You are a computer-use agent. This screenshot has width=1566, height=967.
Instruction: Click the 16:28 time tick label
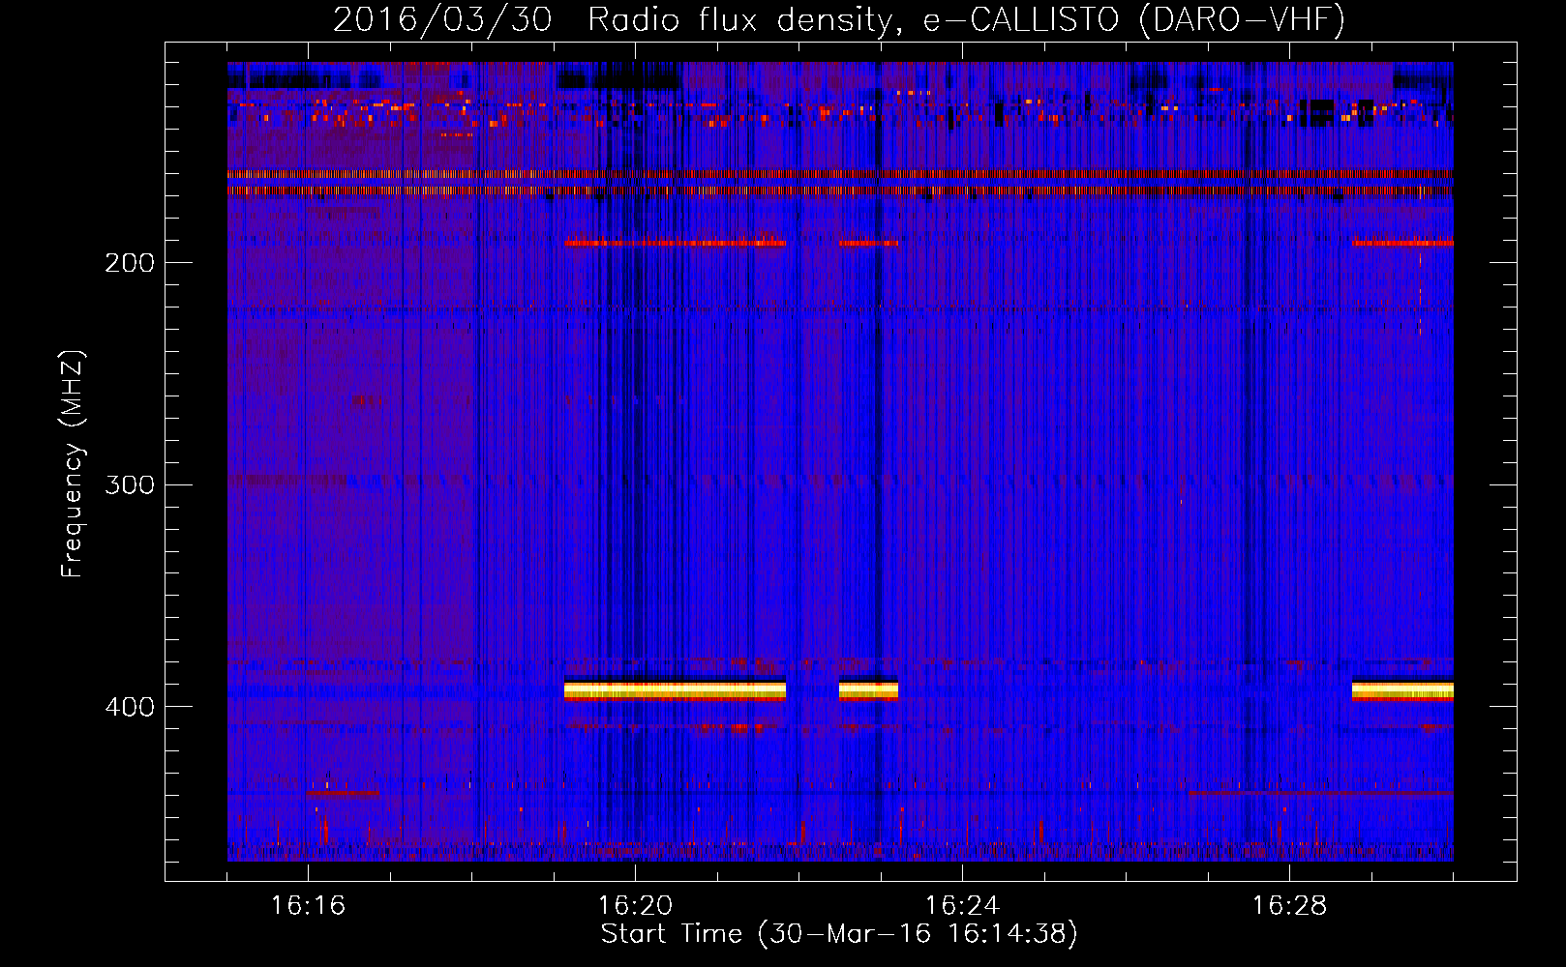pyautogui.click(x=1289, y=906)
